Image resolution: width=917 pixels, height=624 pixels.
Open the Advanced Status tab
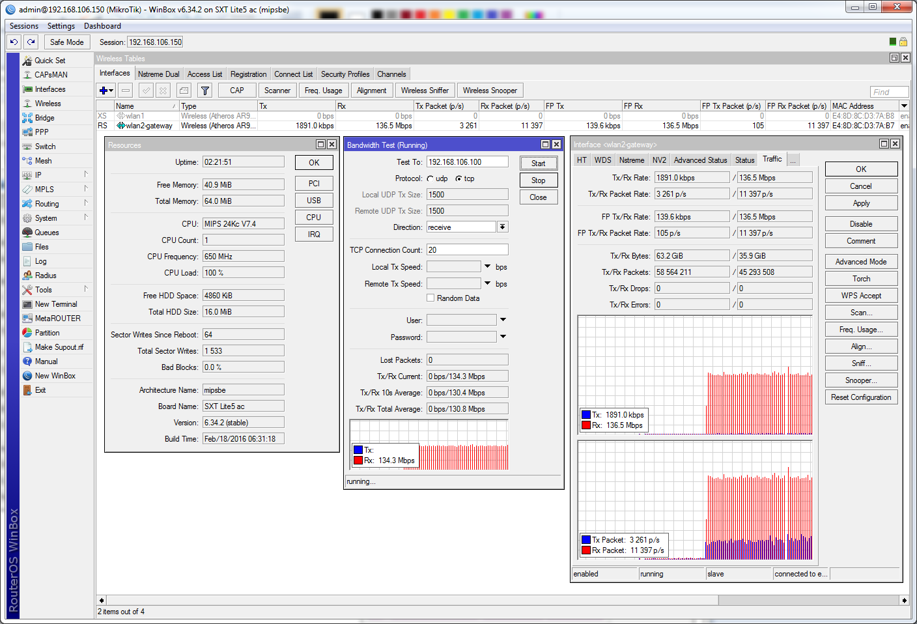pos(700,160)
